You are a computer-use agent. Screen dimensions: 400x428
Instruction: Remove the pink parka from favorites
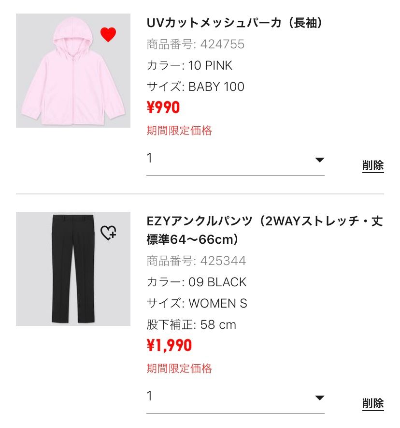pos(108,35)
